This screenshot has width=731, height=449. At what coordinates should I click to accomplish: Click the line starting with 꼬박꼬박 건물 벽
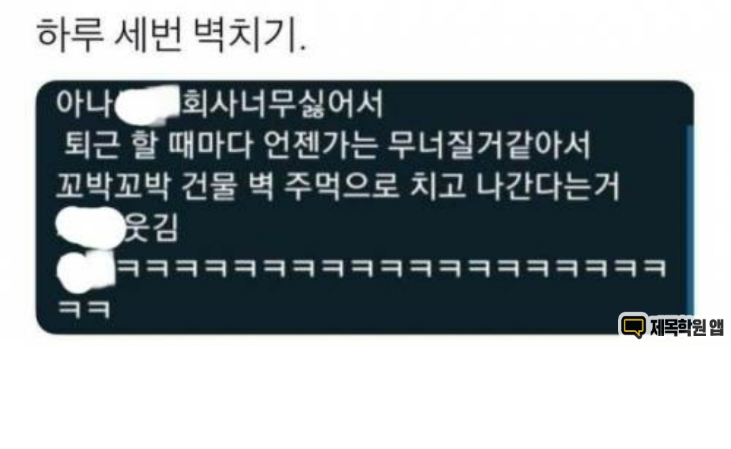[338, 187]
